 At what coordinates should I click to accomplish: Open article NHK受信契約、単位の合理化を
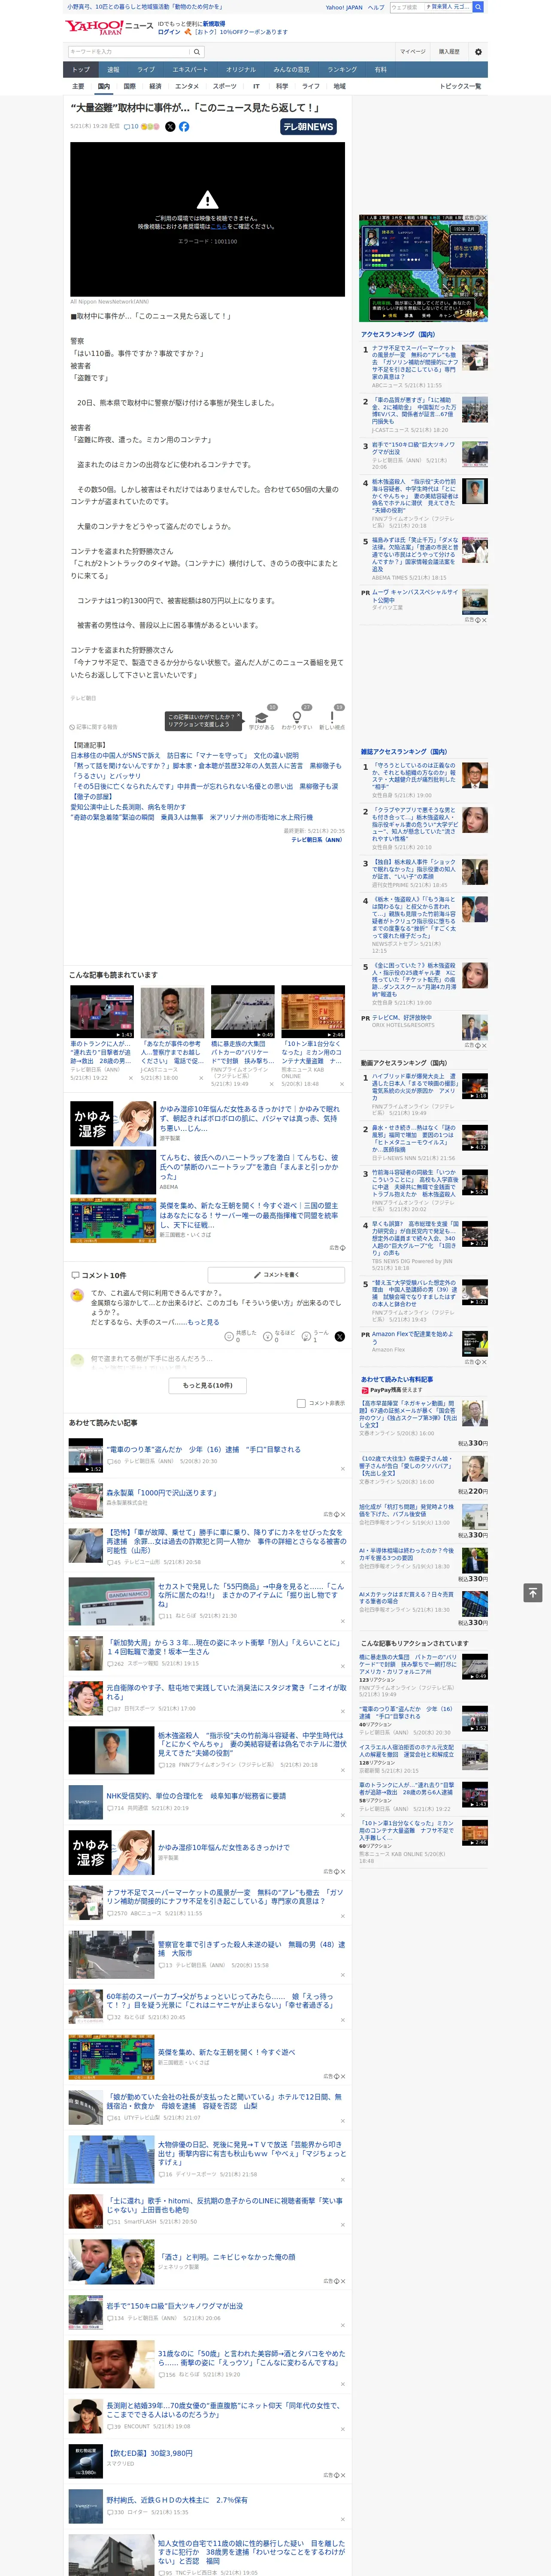tap(196, 1796)
